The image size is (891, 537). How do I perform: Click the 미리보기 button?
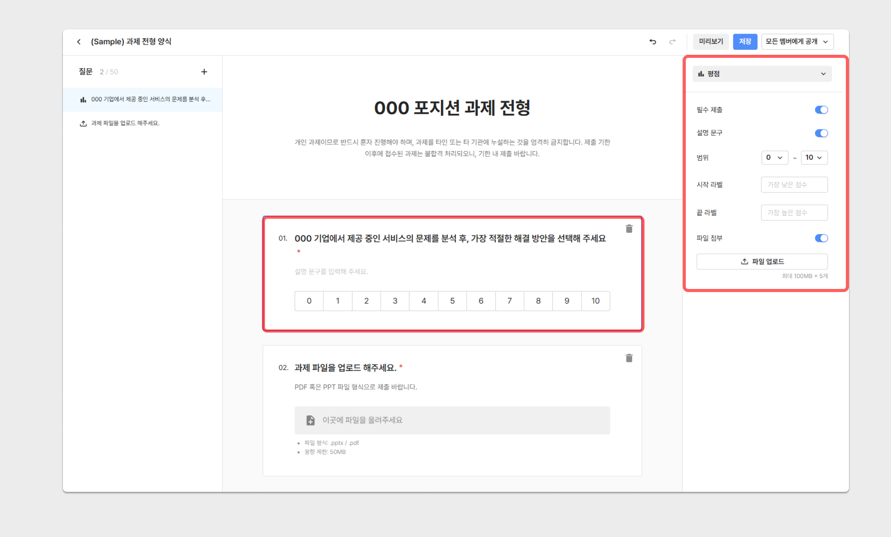pyautogui.click(x=711, y=42)
